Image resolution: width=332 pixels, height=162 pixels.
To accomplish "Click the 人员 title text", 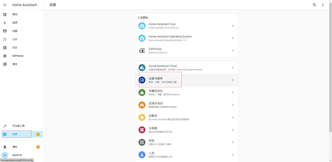I will (152, 153).
